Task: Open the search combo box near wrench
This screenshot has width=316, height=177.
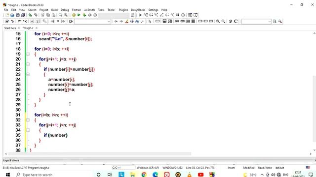Action: click(x=256, y=21)
